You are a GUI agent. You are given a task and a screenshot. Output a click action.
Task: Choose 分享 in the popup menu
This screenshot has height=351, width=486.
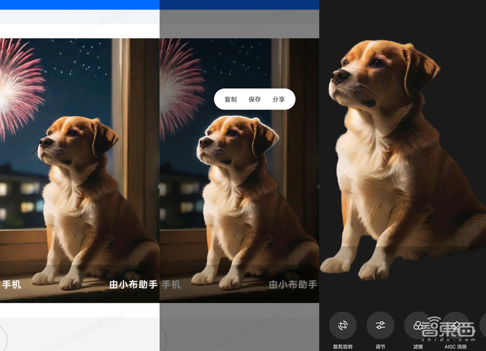click(x=278, y=99)
